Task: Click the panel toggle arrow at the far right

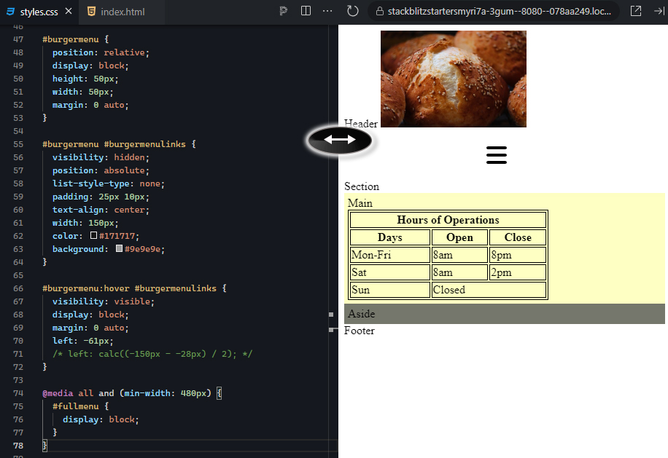Action: pos(660,11)
